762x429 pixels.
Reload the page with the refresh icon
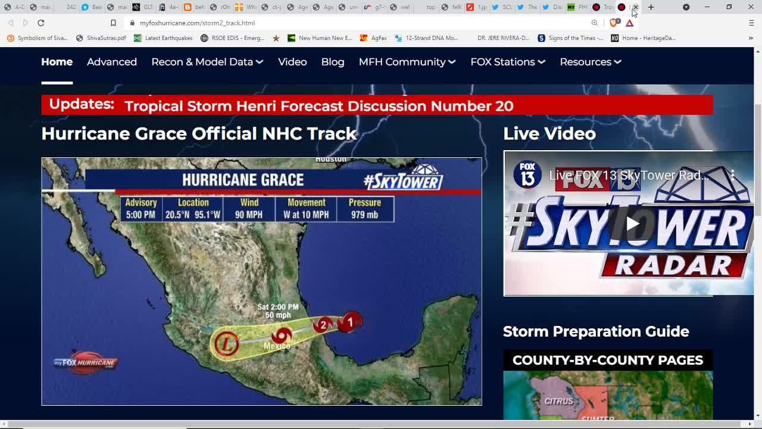(40, 23)
